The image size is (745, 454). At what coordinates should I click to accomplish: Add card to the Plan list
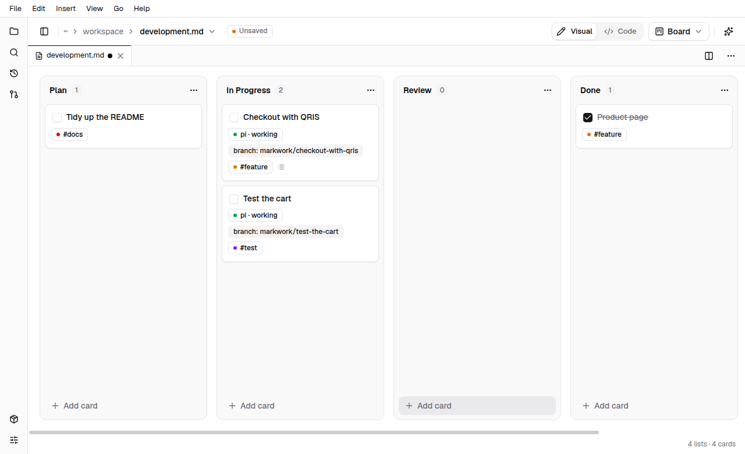click(x=123, y=406)
